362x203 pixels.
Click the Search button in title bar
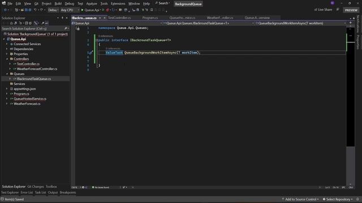(x=162, y=3)
